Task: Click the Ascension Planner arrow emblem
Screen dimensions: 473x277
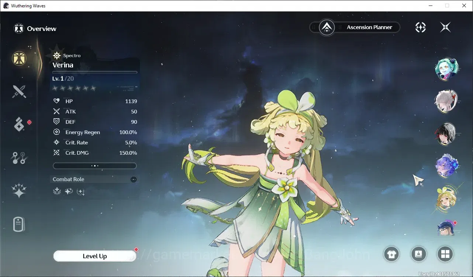Action: coord(327,27)
